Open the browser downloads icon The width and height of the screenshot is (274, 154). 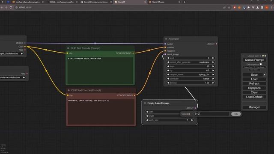(x=258, y=8)
